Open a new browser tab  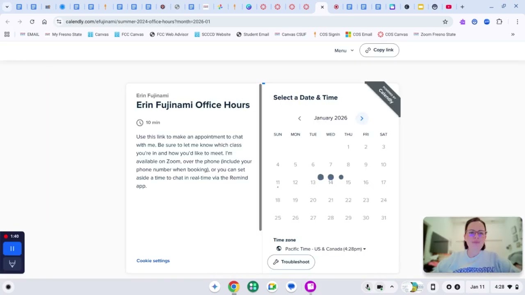coord(462,7)
